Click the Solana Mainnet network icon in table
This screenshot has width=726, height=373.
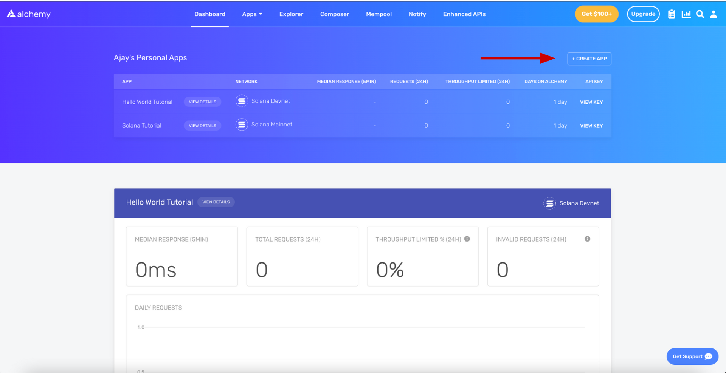(x=242, y=125)
